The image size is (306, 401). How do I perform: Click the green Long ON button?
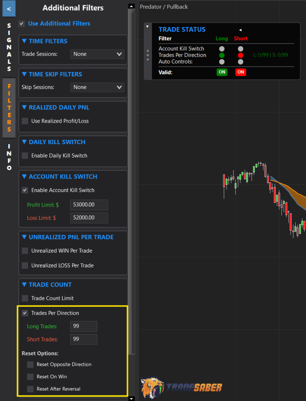click(x=222, y=72)
